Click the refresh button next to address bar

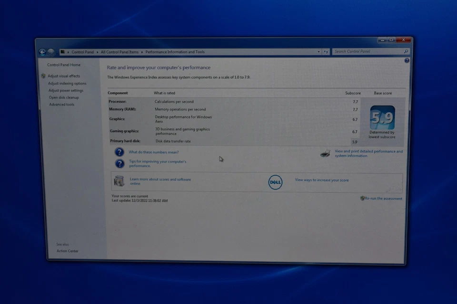pyautogui.click(x=326, y=52)
